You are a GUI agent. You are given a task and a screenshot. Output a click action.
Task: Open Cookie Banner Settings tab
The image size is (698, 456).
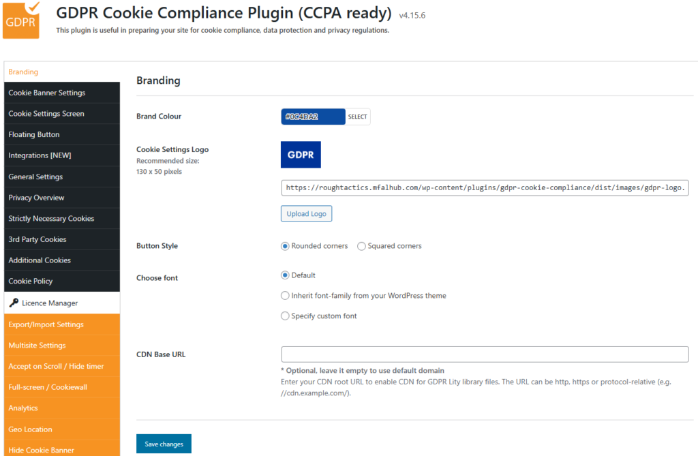click(x=62, y=93)
